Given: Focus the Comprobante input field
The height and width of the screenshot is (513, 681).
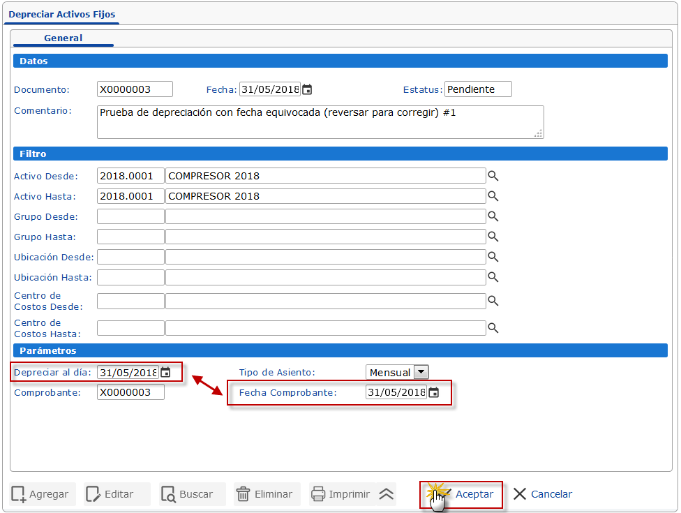Looking at the screenshot, I should tap(130, 392).
